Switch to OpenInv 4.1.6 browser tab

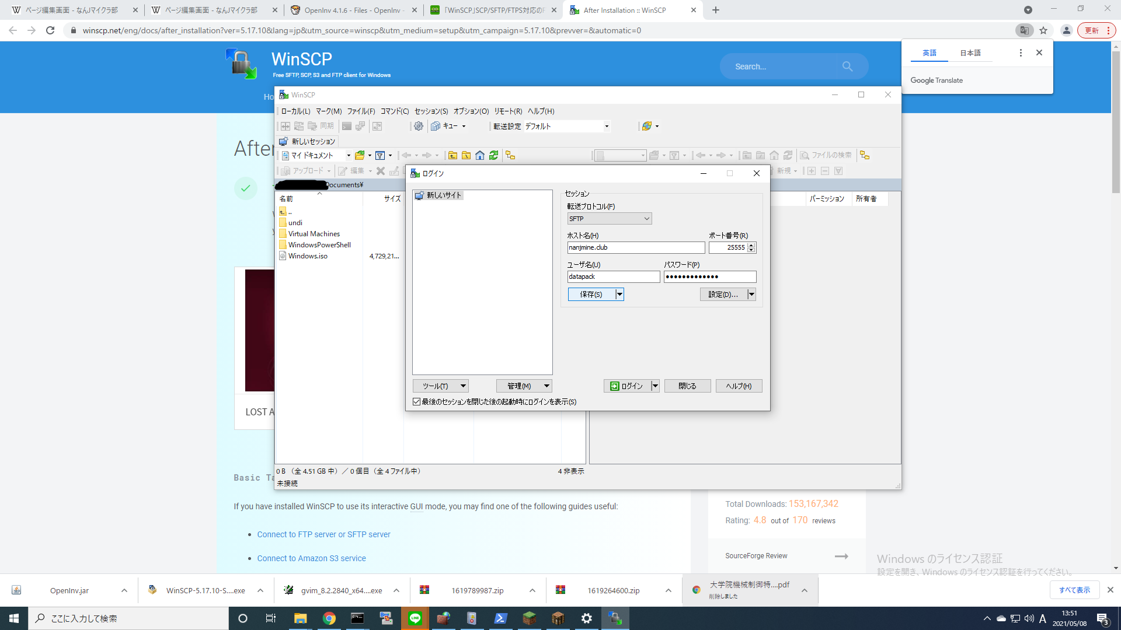click(354, 10)
